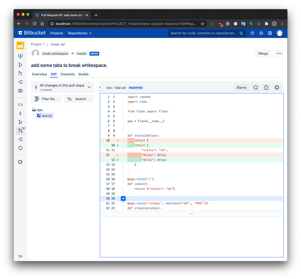301x279 pixels.
Task: Click the search magnifier icon
Action: (241, 33)
